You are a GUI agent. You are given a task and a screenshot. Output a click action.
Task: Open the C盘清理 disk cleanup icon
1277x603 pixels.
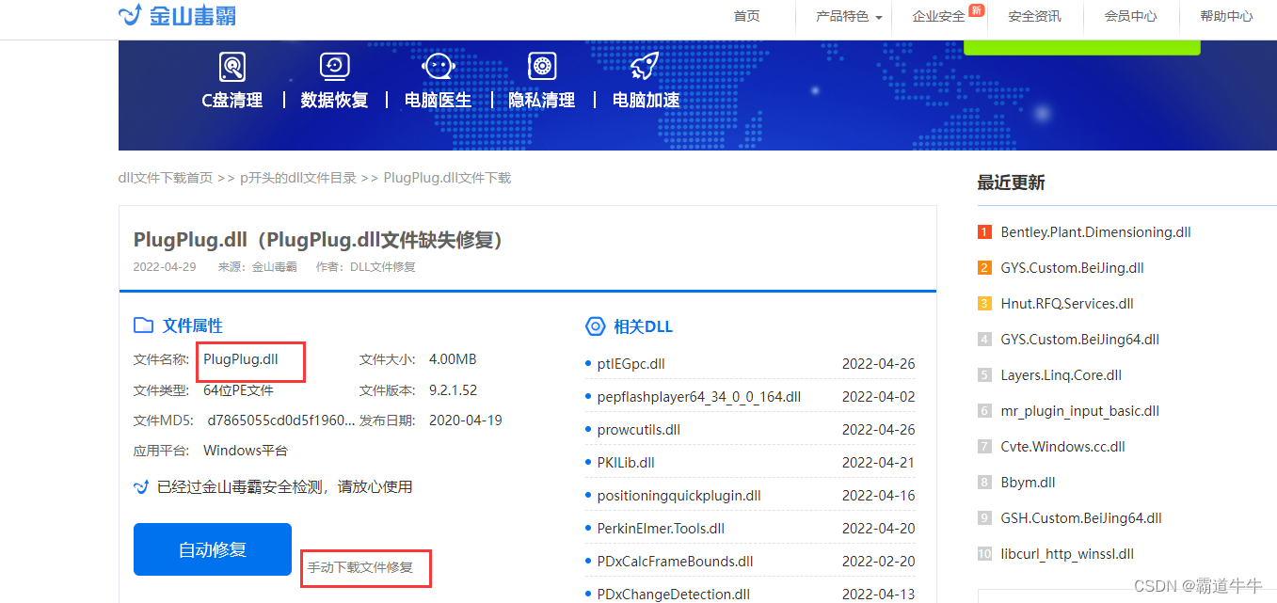[x=232, y=67]
